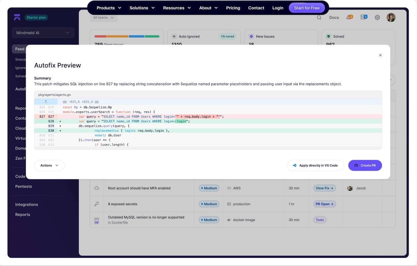Open the Docs link

(334, 17)
